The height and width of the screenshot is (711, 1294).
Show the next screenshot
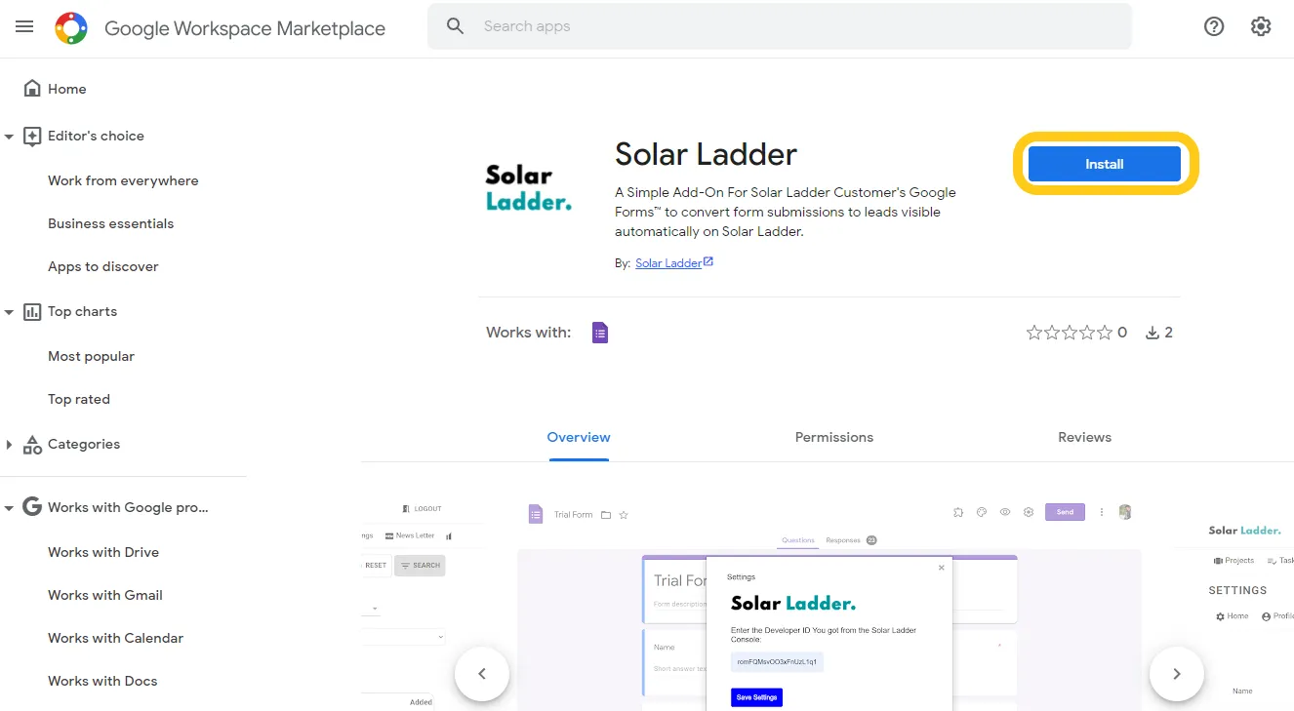coord(1177,674)
